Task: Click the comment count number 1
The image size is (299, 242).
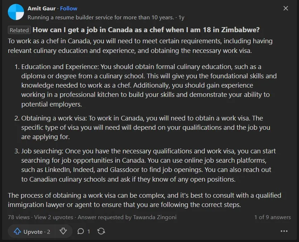Action: tap(89, 232)
